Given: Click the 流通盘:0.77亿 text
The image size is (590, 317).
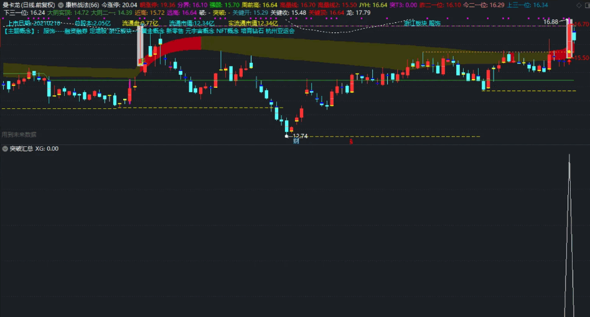Looking at the screenshot, I should [140, 23].
